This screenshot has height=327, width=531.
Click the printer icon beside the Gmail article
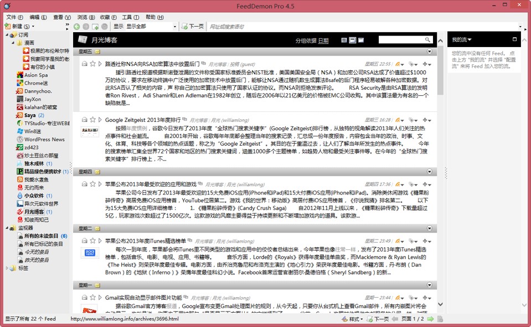[84, 298]
